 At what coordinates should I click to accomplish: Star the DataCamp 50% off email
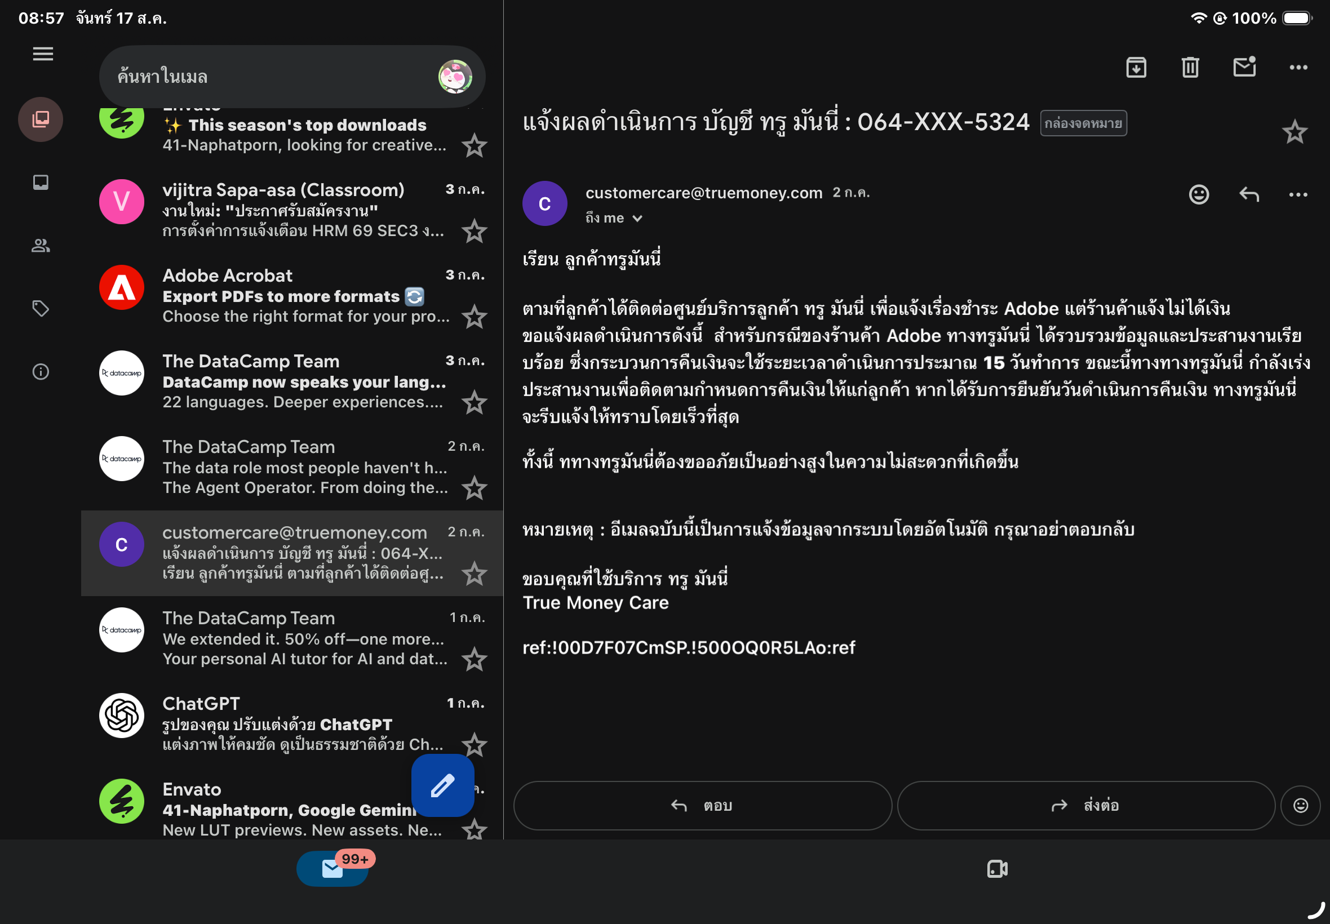(474, 660)
